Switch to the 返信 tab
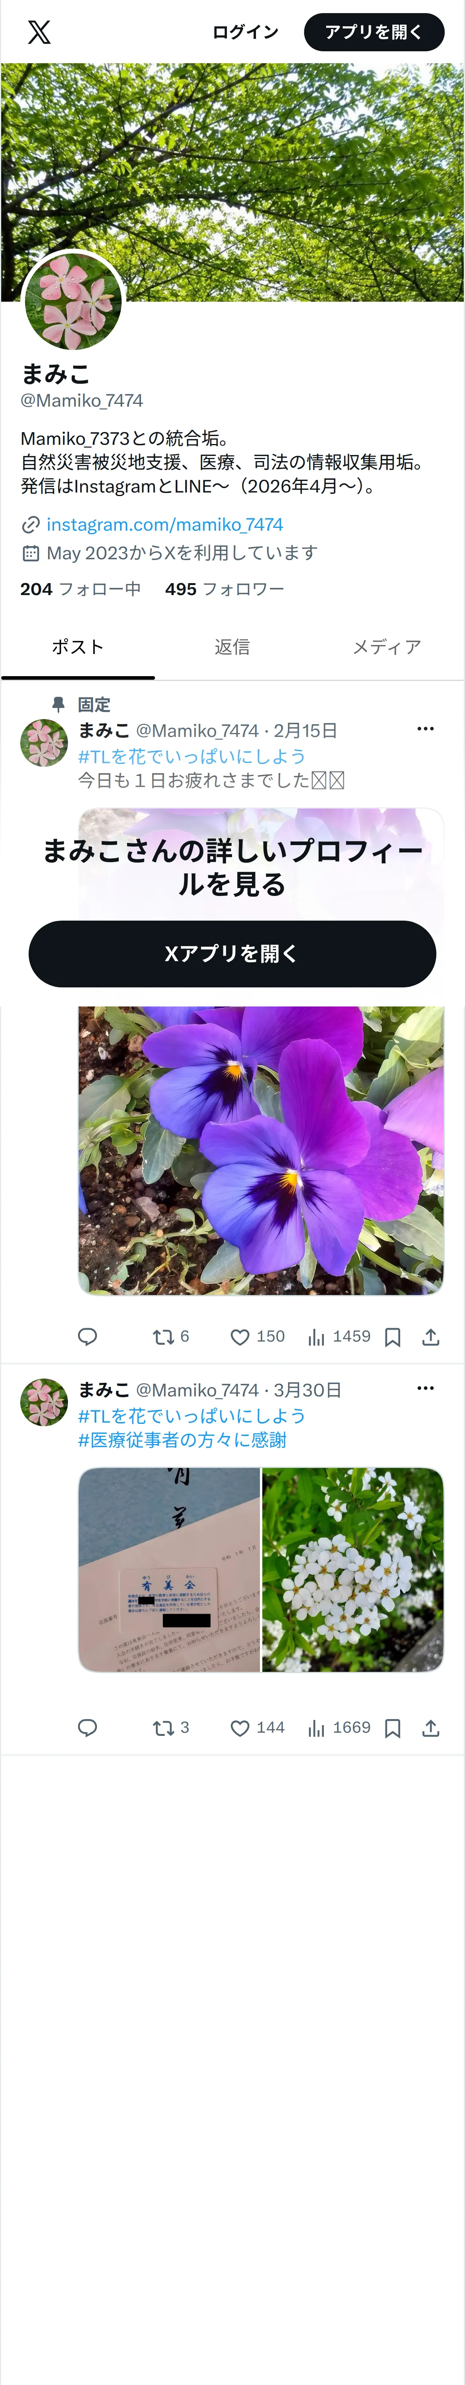This screenshot has width=465, height=2385. click(232, 647)
